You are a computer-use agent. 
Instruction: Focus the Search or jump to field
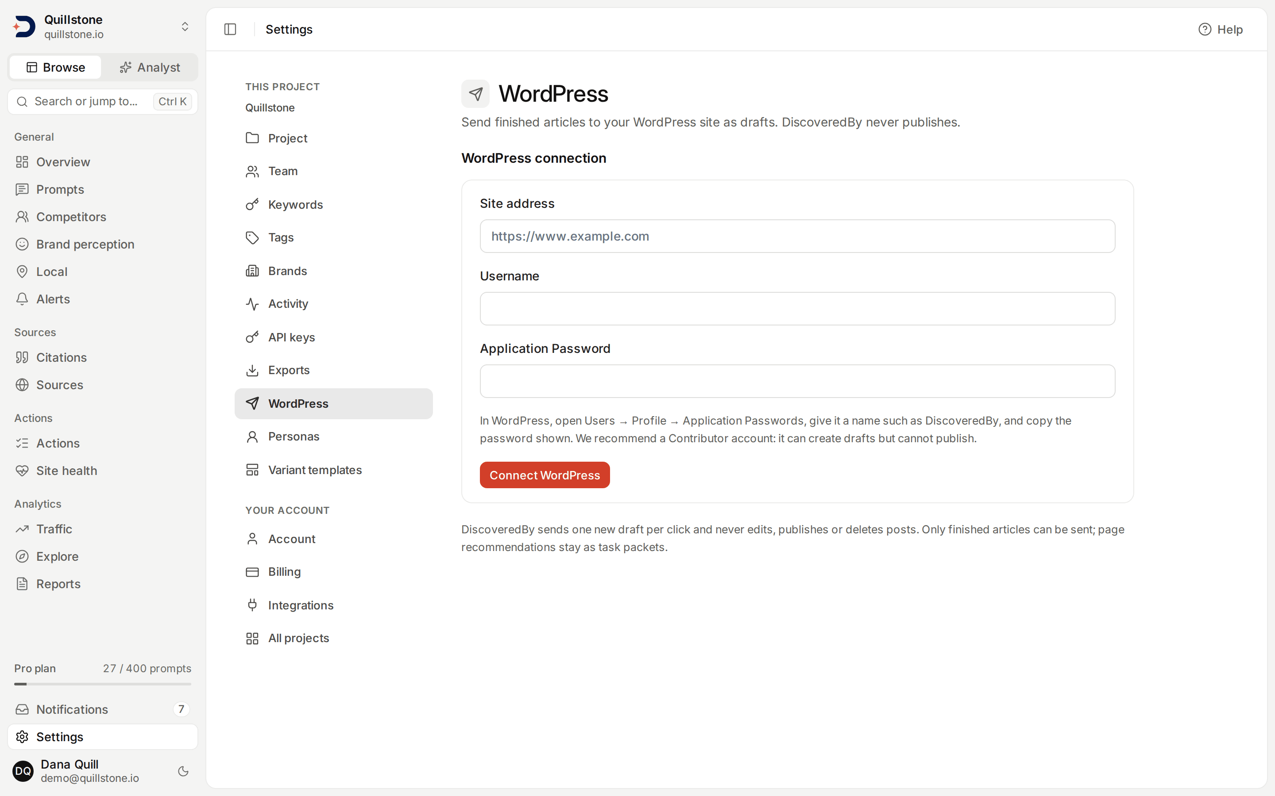click(x=103, y=102)
